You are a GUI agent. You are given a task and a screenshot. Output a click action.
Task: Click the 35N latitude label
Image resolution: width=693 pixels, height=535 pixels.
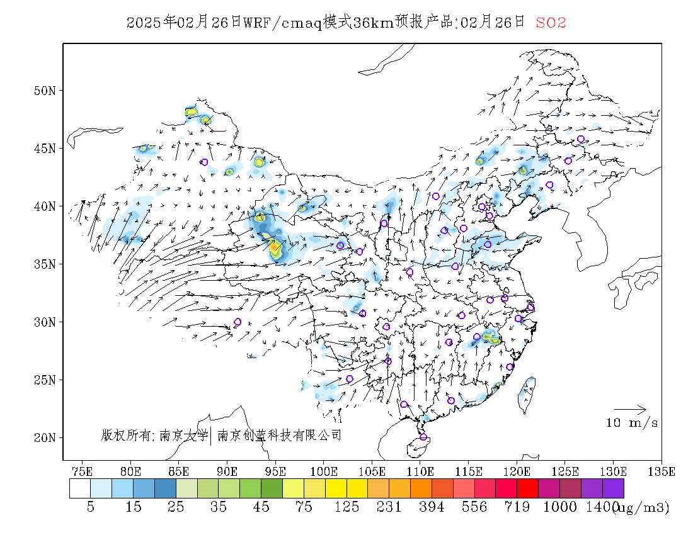point(45,264)
